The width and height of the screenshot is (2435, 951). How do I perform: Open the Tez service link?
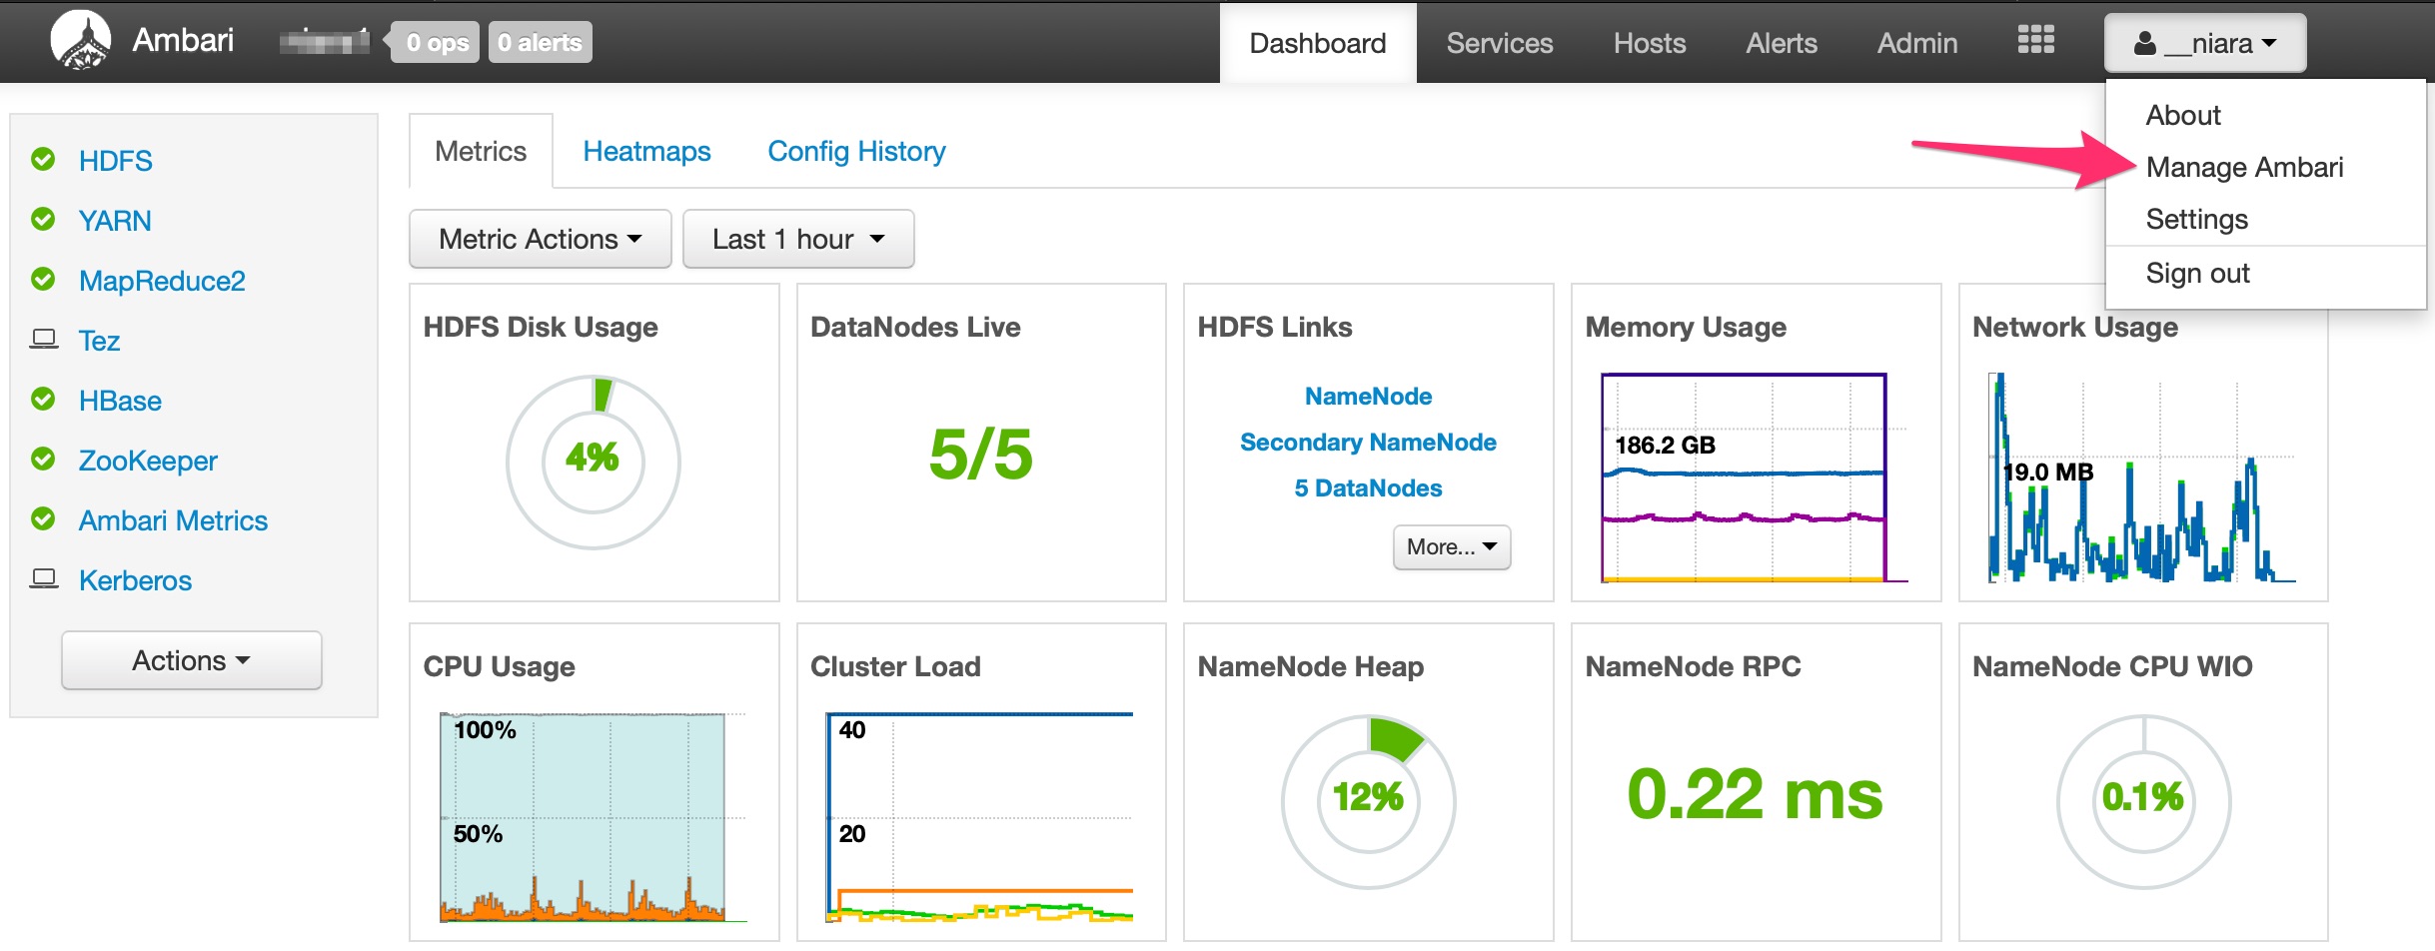[x=99, y=341]
